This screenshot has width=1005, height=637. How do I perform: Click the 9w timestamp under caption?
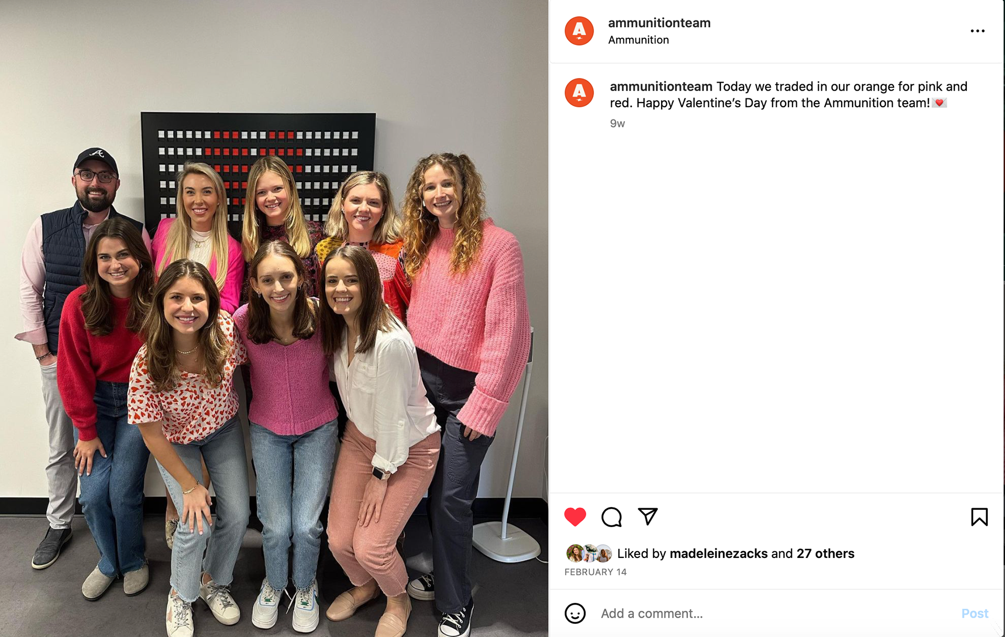(617, 124)
